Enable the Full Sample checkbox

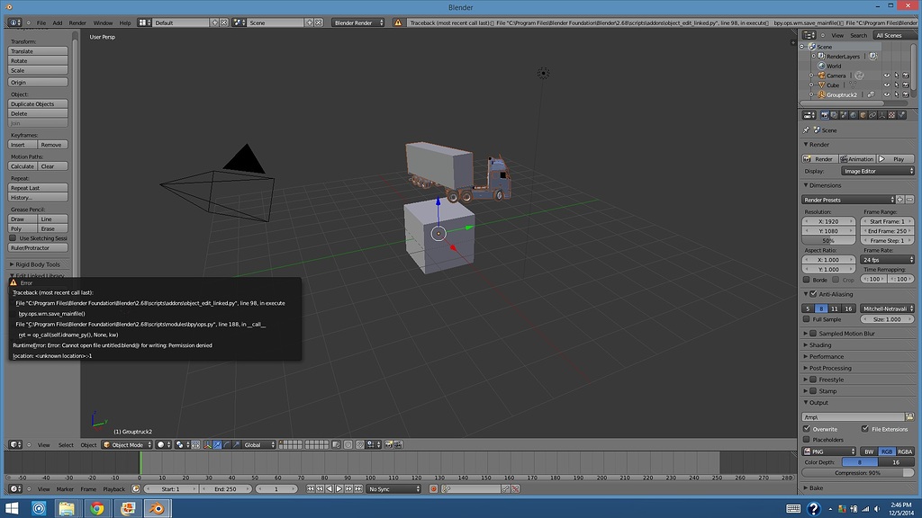click(x=807, y=319)
